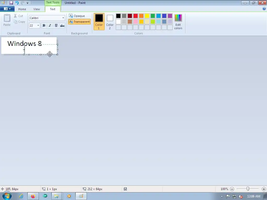Open Windows Media Player in taskbar
Screen dimensions: 267x200
coord(69,196)
